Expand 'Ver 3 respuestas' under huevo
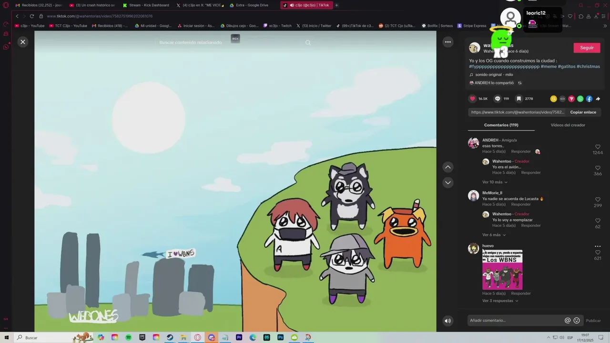This screenshot has width=610, height=343. click(500, 301)
